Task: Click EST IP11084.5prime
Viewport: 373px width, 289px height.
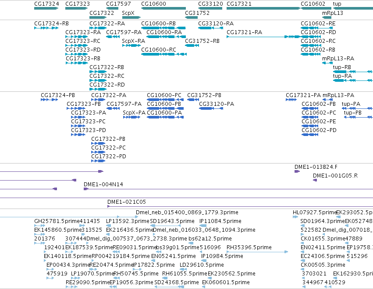Action: 220,221
